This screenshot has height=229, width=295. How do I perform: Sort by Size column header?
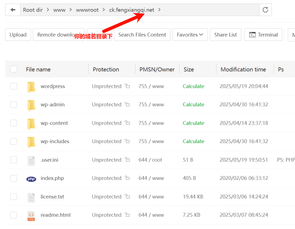pos(189,70)
